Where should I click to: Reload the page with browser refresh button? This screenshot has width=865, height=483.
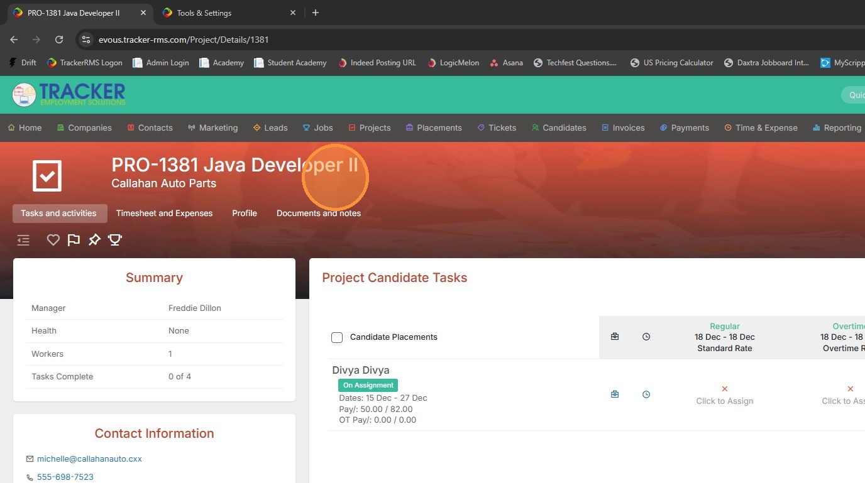click(x=59, y=40)
